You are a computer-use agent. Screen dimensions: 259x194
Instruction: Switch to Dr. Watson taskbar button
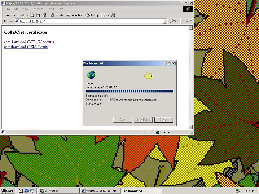pos(59,191)
